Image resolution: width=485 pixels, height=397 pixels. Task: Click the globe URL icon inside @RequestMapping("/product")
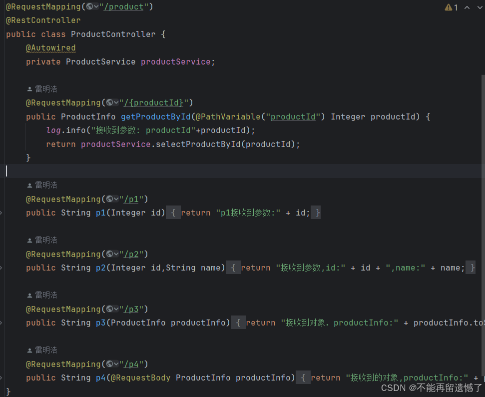(x=89, y=6)
